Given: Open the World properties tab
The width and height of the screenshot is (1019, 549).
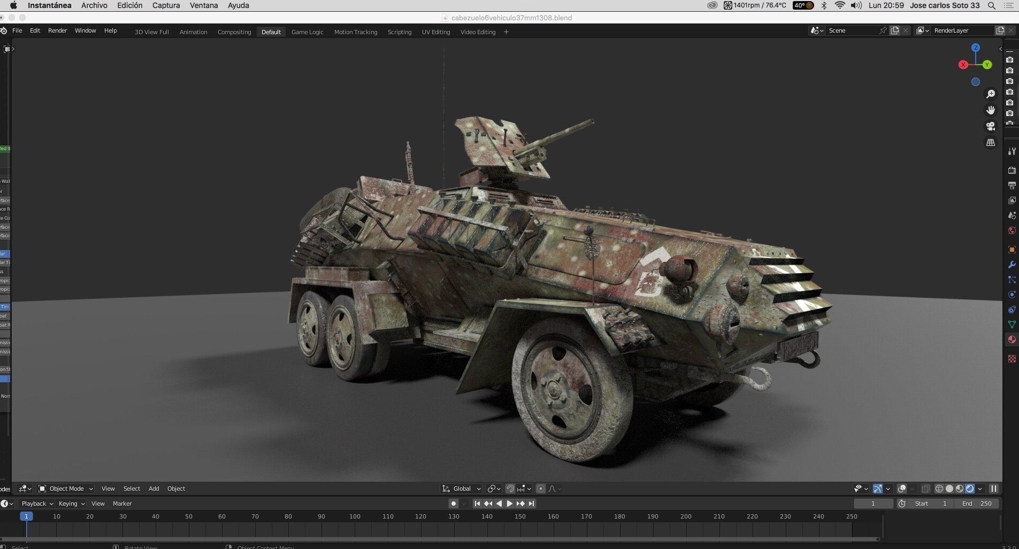Looking at the screenshot, I should (x=1012, y=230).
